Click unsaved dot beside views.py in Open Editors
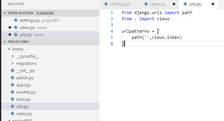This screenshot has height=121, width=224. [10, 27]
